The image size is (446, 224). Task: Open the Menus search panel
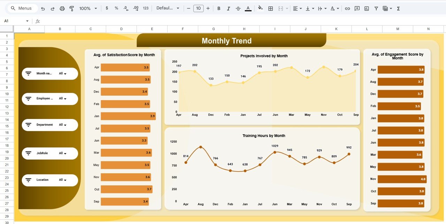coord(22,8)
